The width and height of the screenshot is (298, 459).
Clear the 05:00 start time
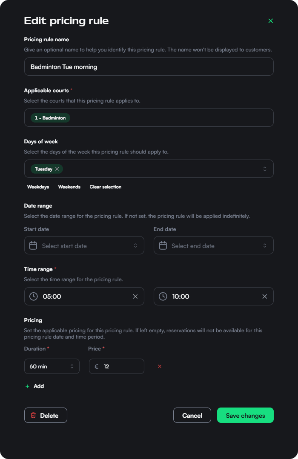tap(135, 296)
